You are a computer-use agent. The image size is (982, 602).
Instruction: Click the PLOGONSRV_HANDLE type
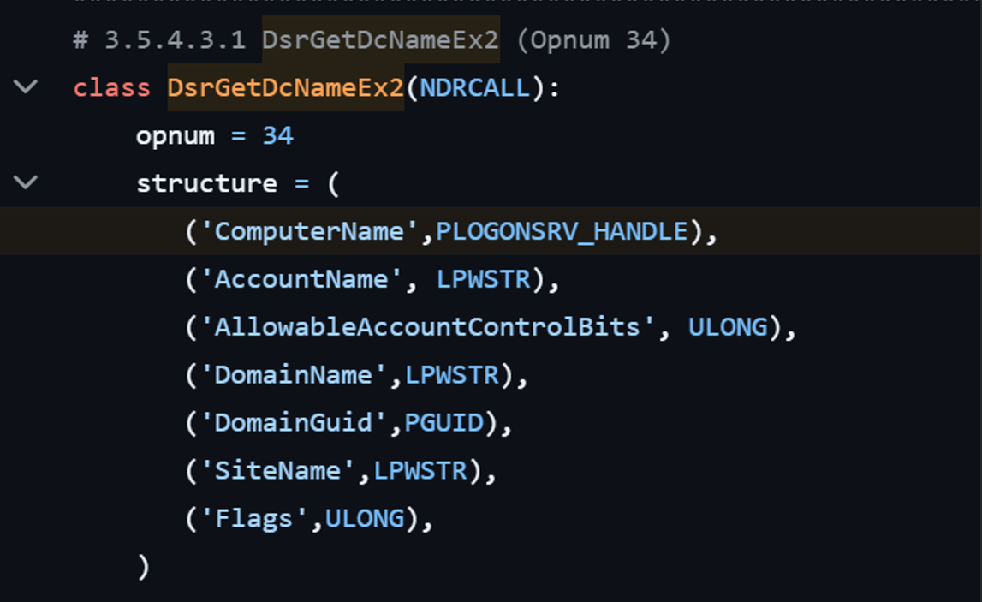(562, 231)
